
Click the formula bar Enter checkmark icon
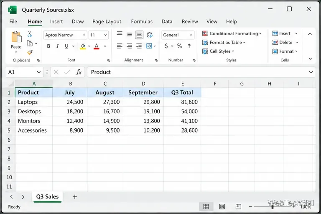67,72
